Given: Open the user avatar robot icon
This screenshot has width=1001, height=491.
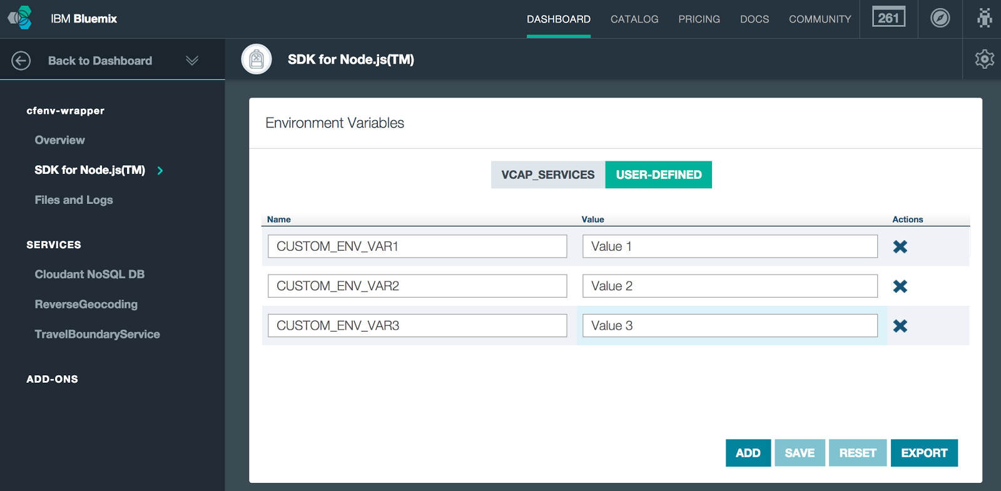Looking at the screenshot, I should [x=984, y=18].
